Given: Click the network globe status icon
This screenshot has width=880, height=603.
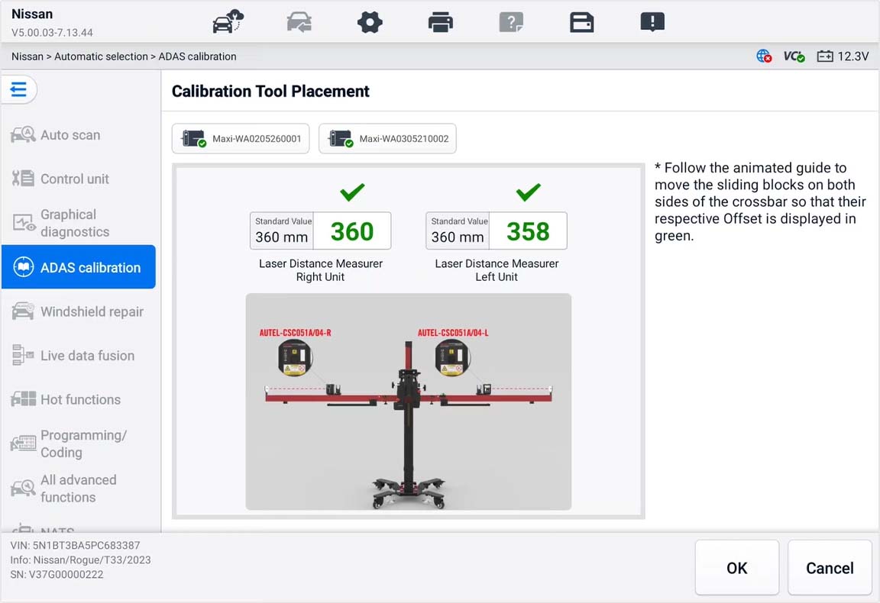Looking at the screenshot, I should [764, 56].
